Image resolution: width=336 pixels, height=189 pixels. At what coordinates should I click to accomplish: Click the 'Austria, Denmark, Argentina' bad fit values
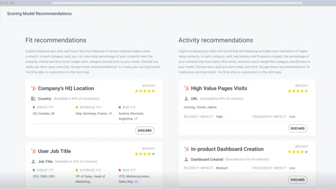click(x=131, y=116)
